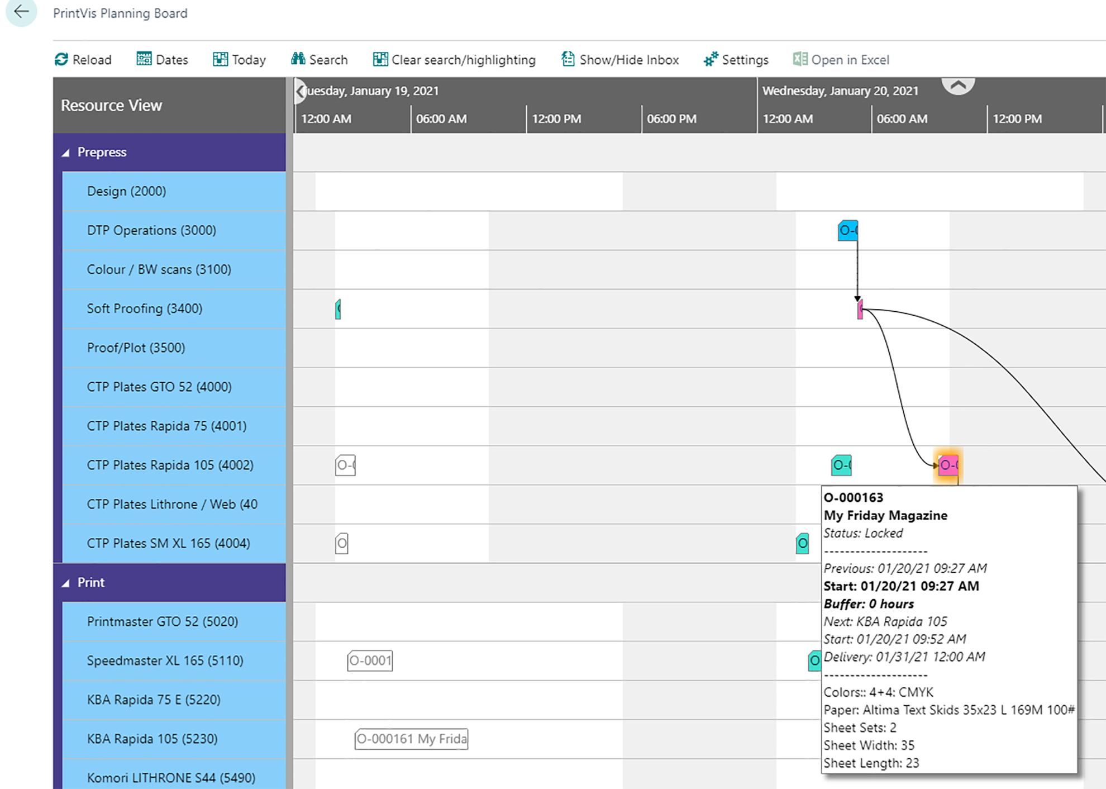
Task: Click the back arrow to leave the Planning Board
Action: 21,12
